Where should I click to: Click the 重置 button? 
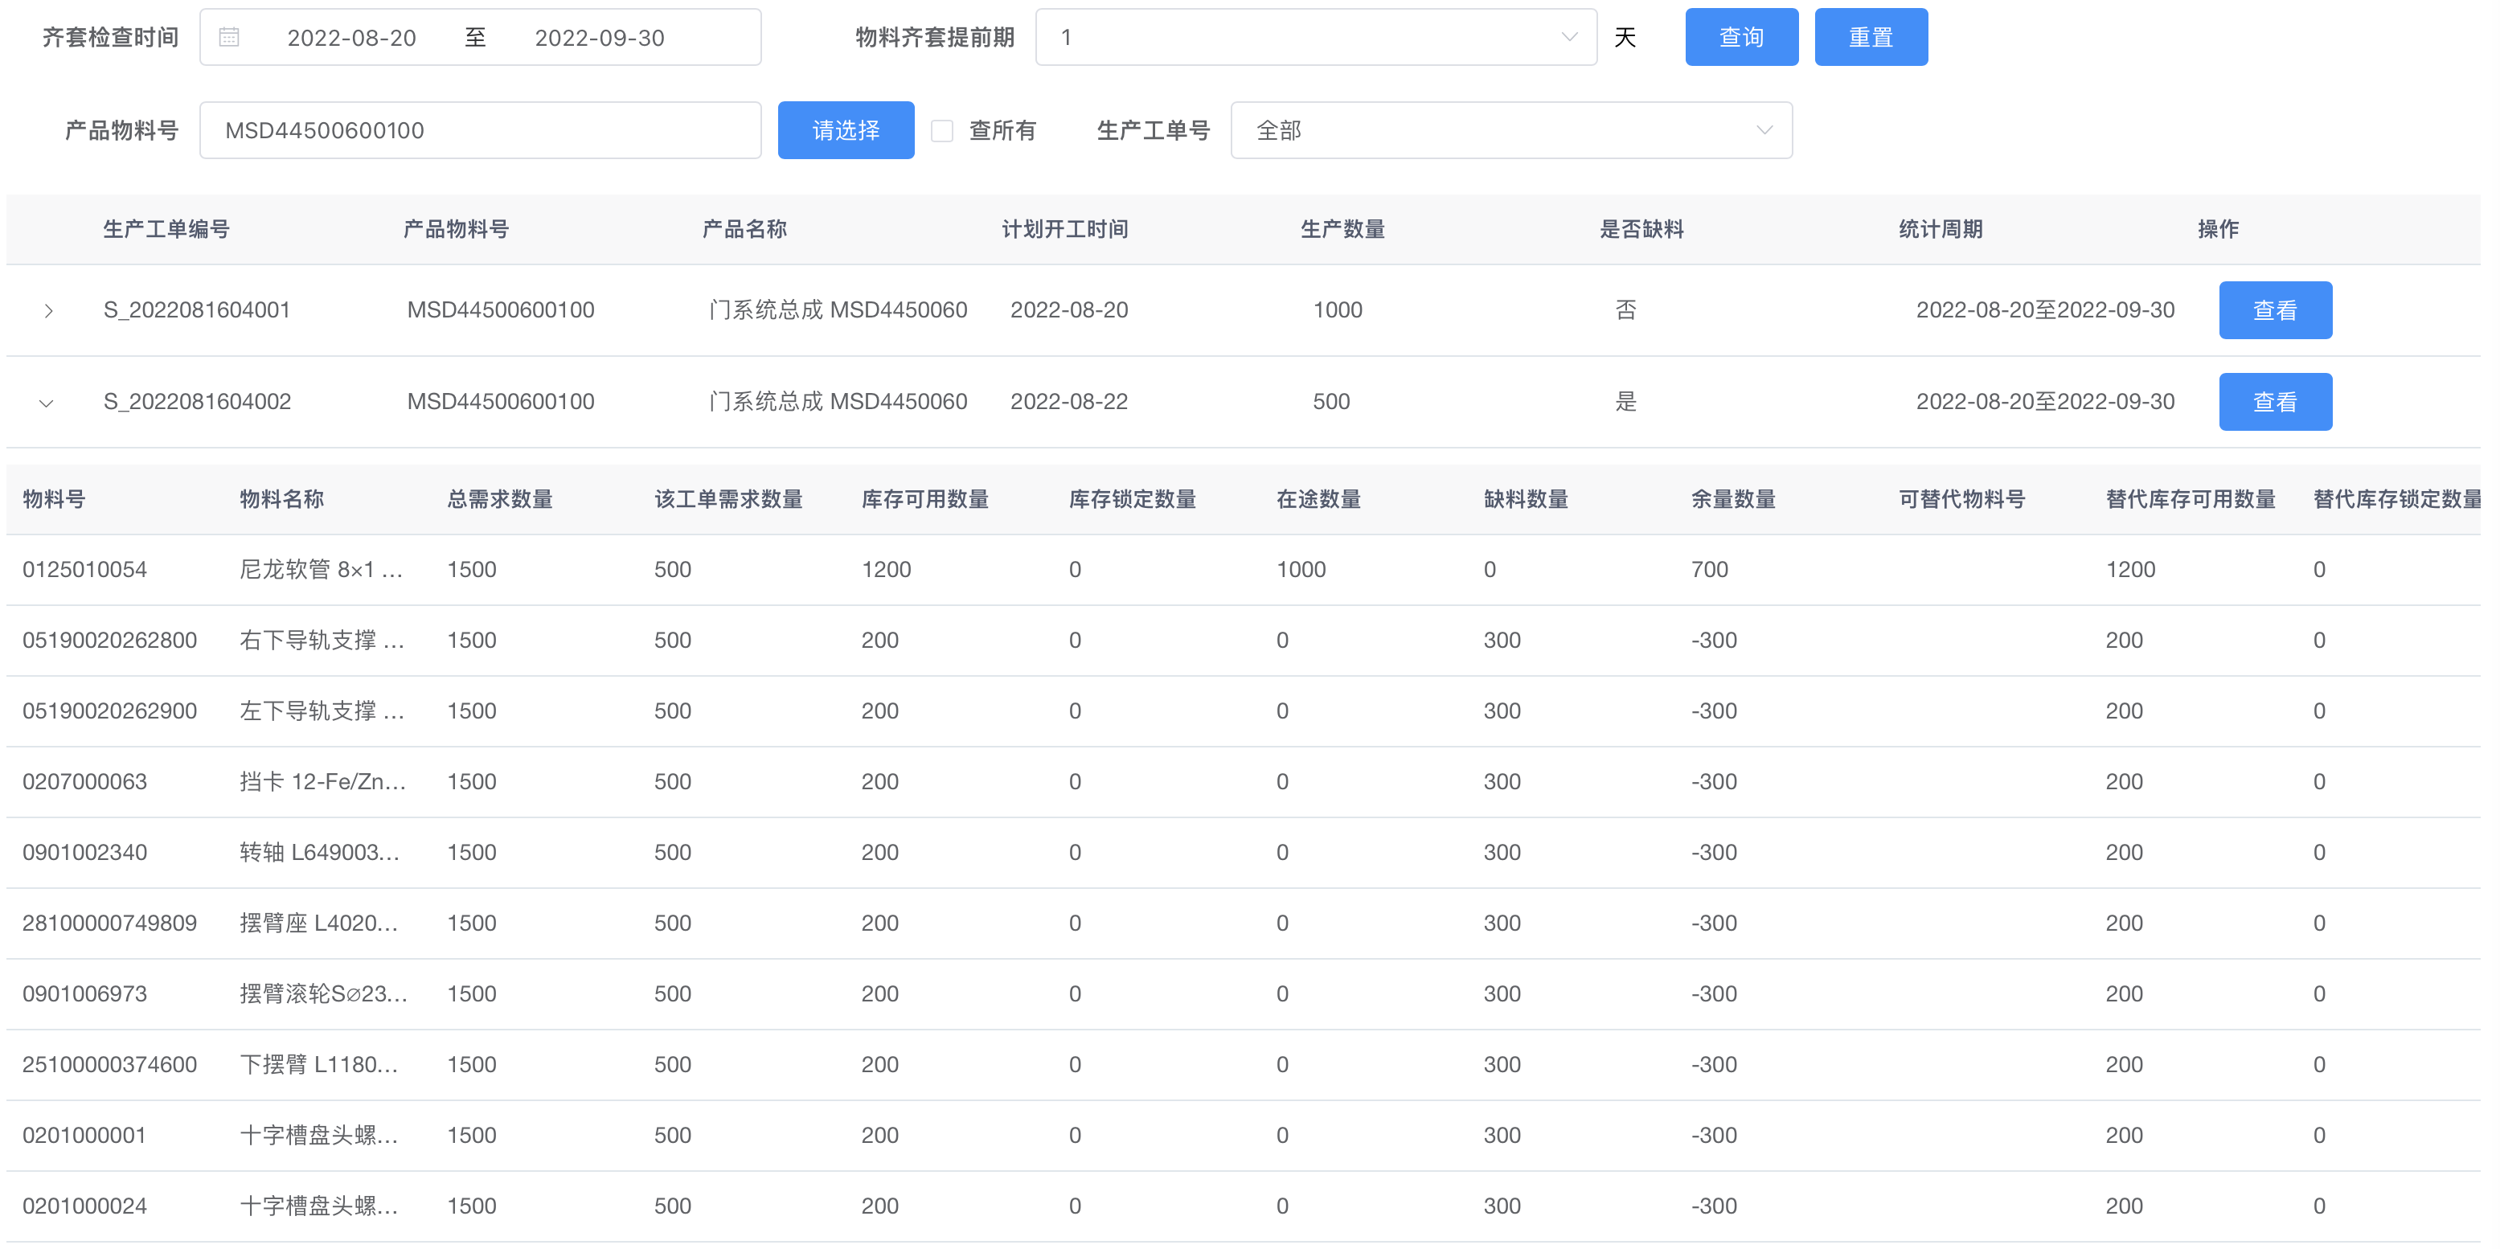click(1870, 37)
